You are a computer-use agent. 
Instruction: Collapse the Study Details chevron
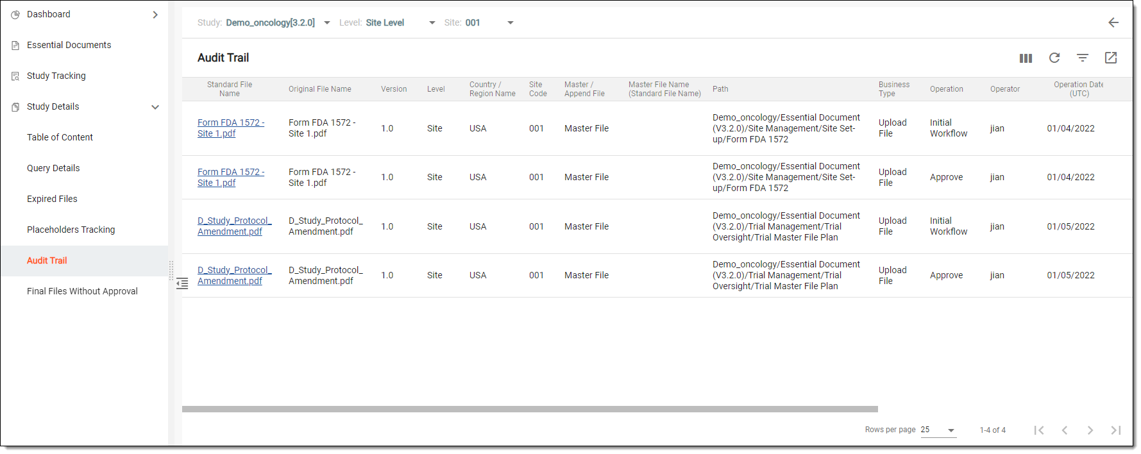point(155,107)
